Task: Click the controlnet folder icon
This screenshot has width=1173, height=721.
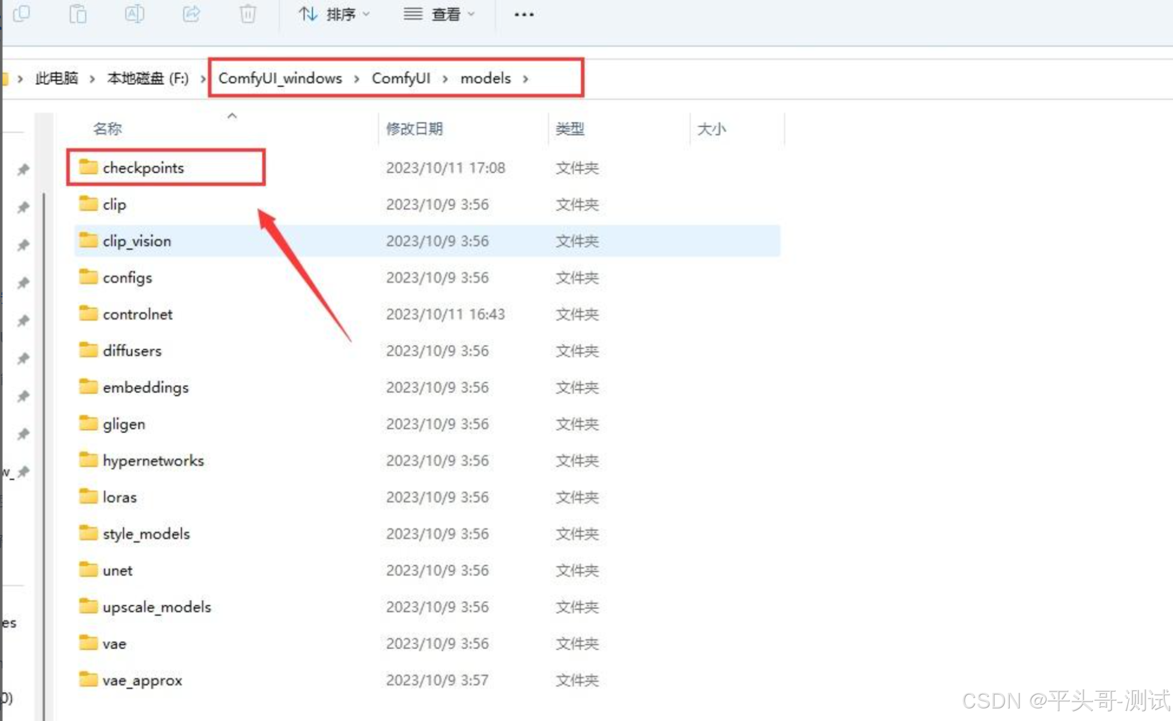Action: (89, 314)
